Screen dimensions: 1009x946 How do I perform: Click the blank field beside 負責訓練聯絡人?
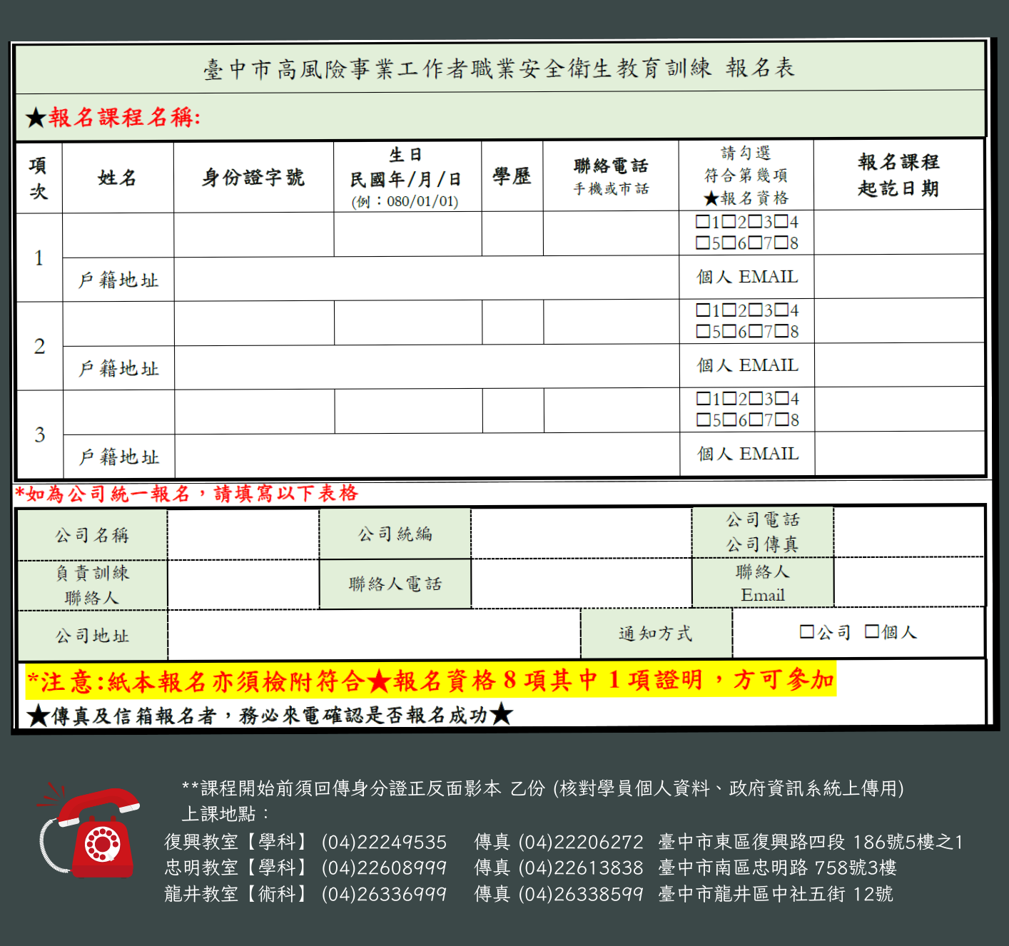coord(243,585)
